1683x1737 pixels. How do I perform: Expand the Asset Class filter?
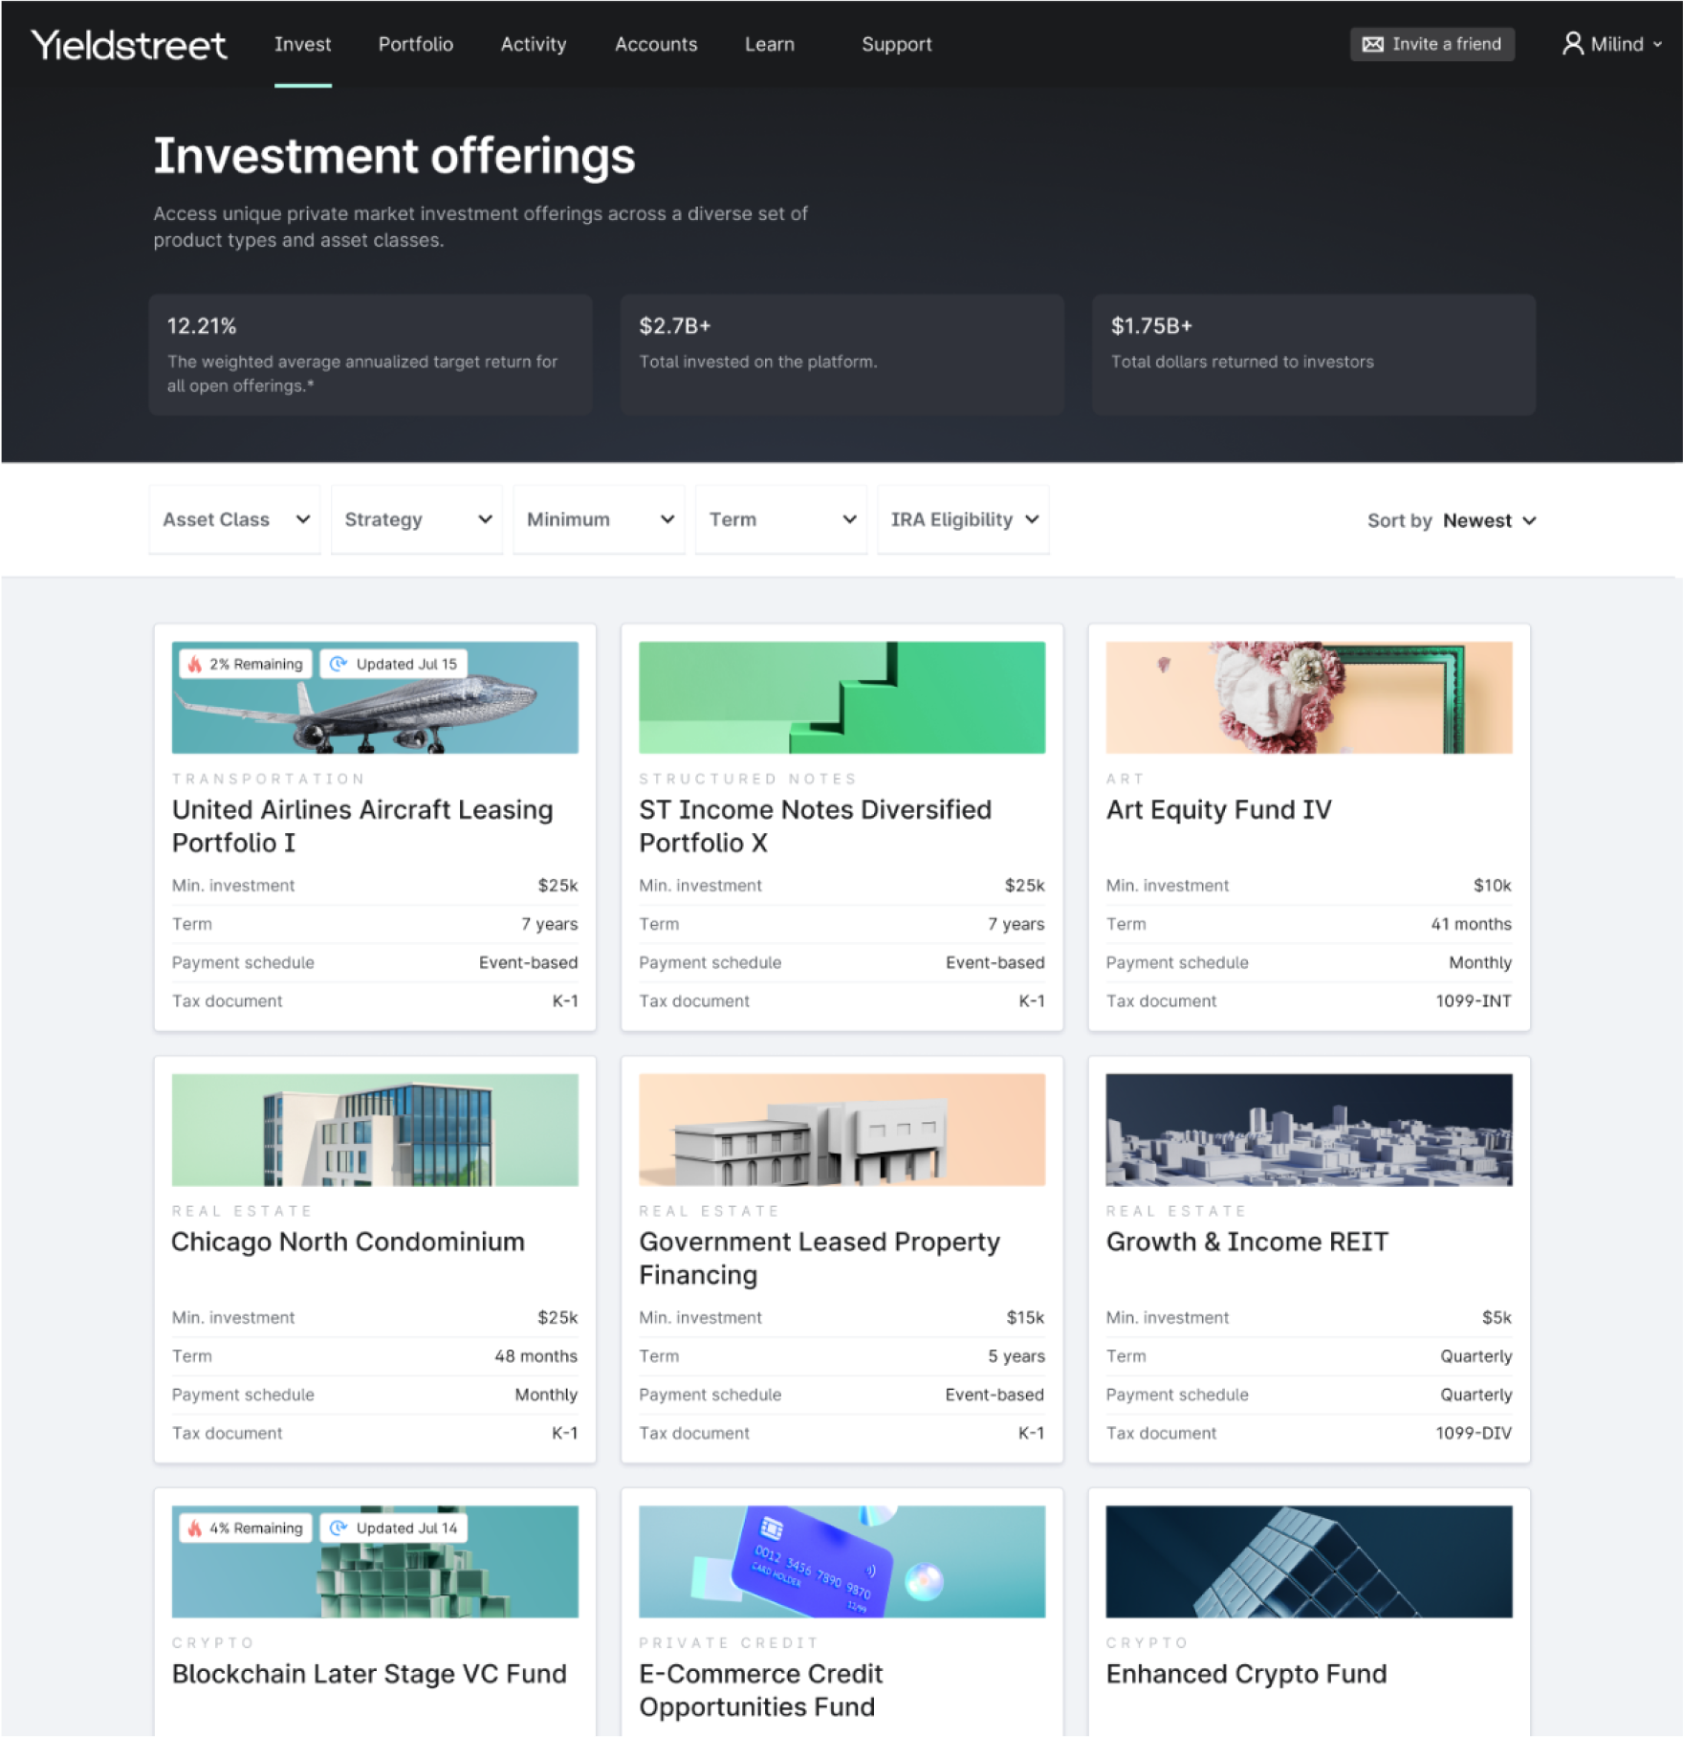pyautogui.click(x=235, y=519)
